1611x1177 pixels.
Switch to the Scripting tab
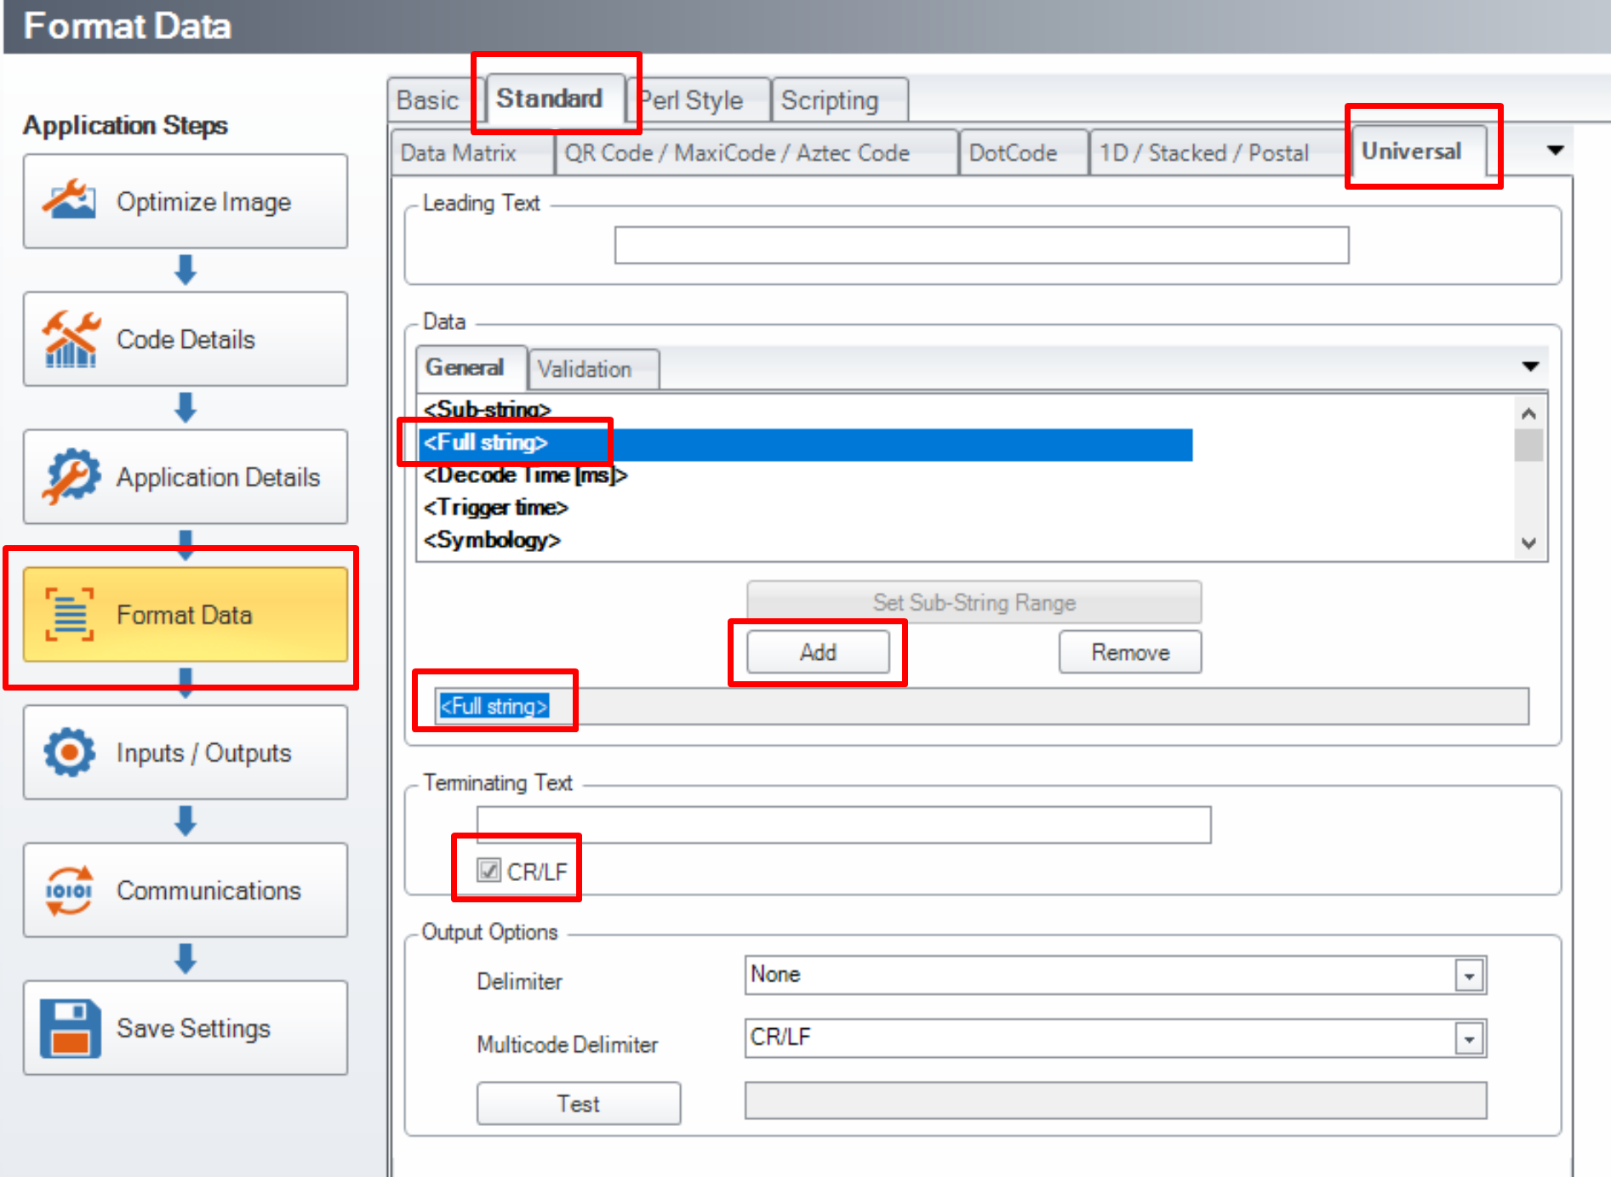[830, 100]
